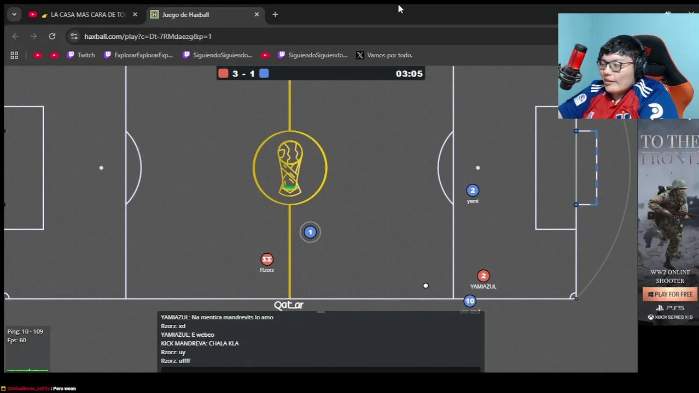Click the Haxball favicon on active tab
699x393 pixels.
(155, 15)
